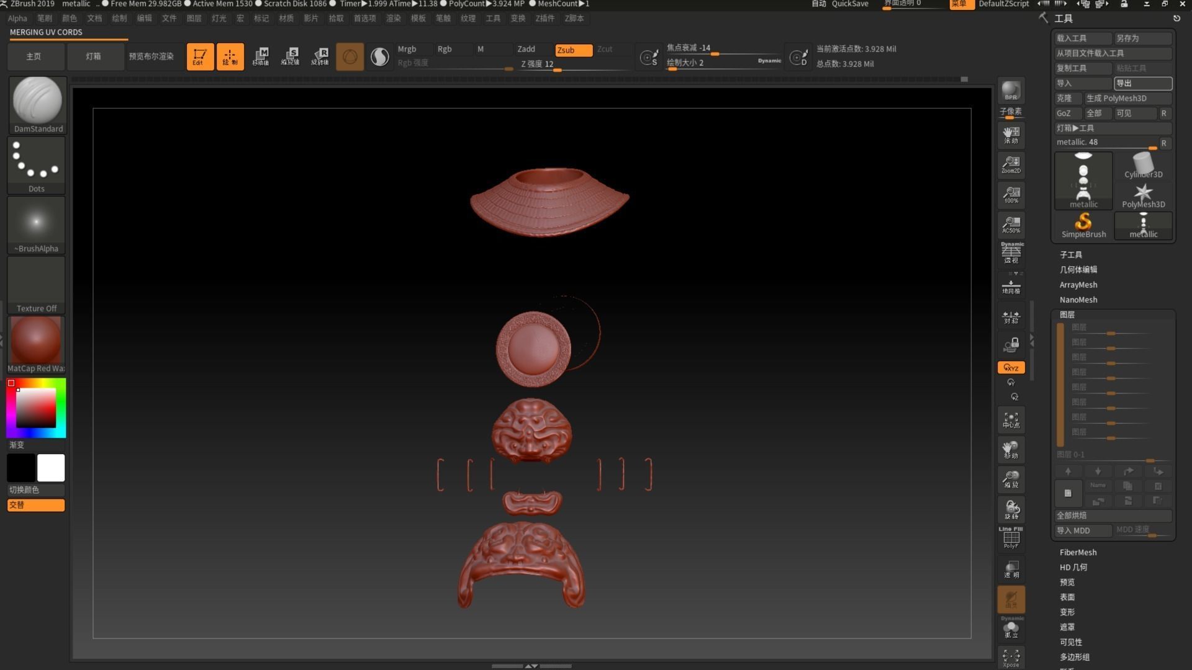This screenshot has height=670, width=1192.
Task: Click the 生成 PolyMesh3D button
Action: tap(1127, 98)
